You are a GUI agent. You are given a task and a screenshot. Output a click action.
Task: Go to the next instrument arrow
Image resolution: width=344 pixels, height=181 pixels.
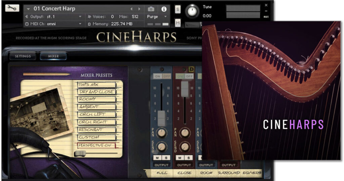[x=139, y=9]
